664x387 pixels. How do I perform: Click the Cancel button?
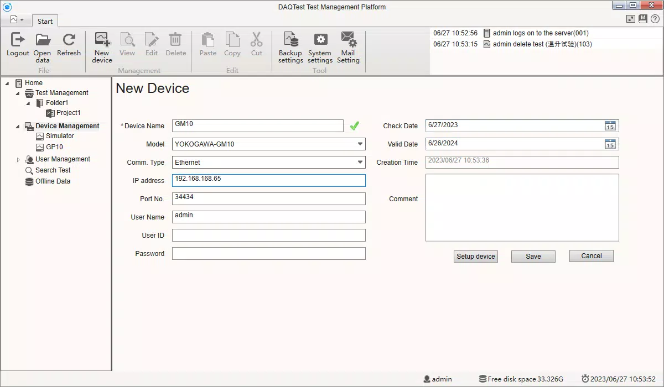[592, 256]
